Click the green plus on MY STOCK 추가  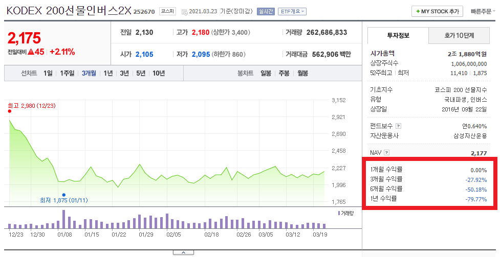418,11
